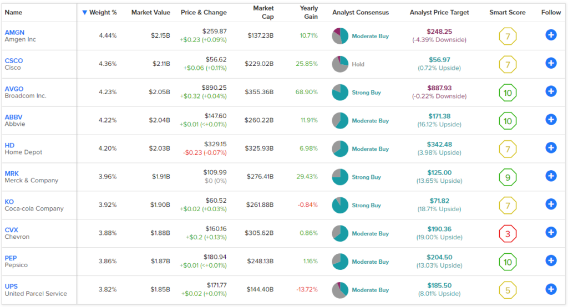
Task: Click the -13.72% yearly gain value
Action: (307, 289)
